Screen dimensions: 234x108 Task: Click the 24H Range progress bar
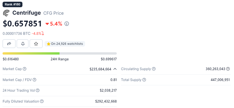pos(60,53)
